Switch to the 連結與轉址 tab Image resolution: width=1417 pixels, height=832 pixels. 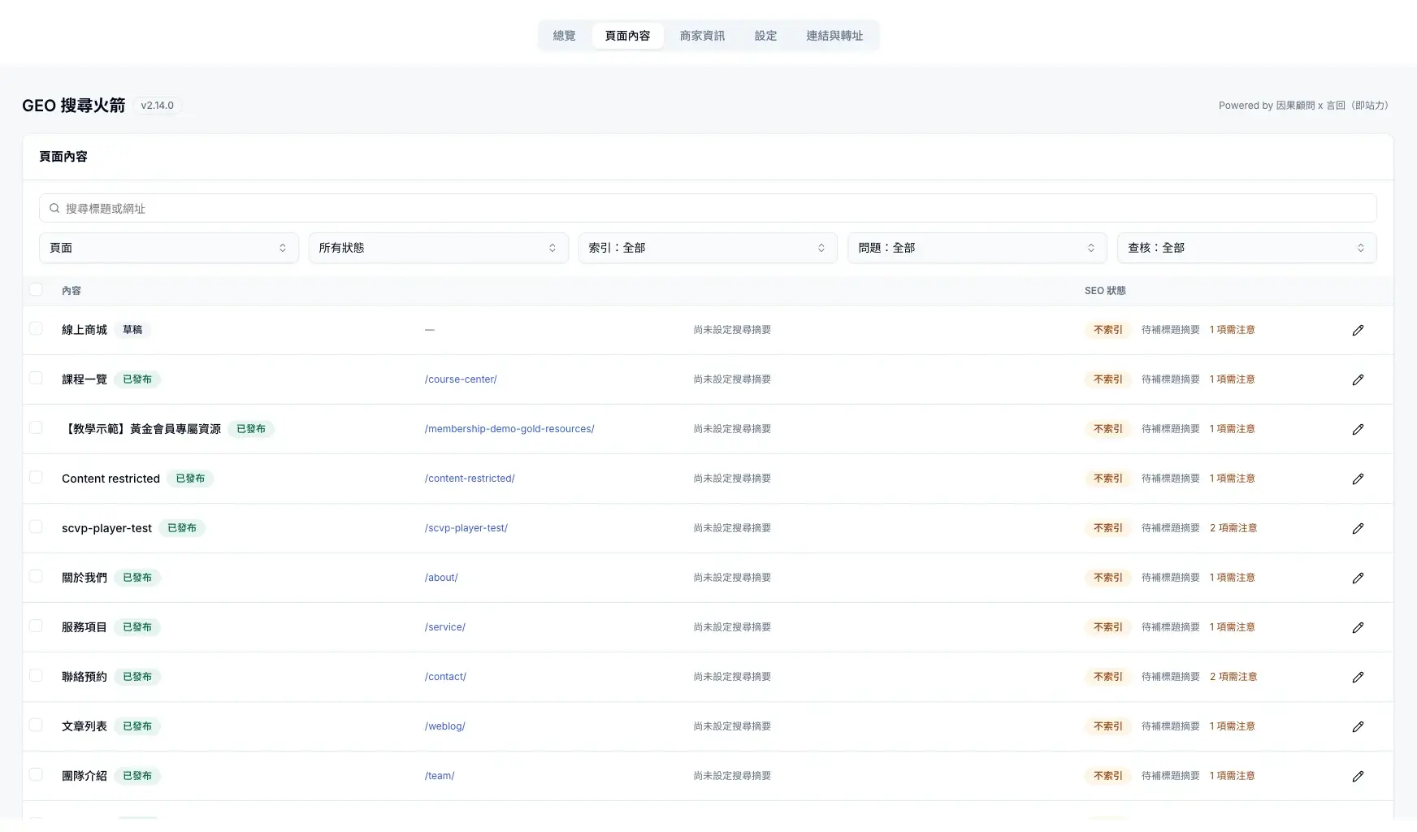click(x=834, y=36)
